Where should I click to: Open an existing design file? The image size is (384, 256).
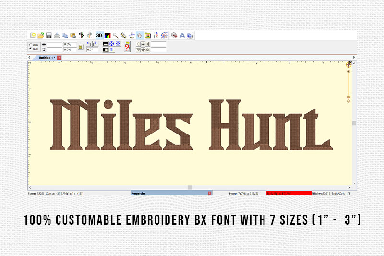coord(41,36)
